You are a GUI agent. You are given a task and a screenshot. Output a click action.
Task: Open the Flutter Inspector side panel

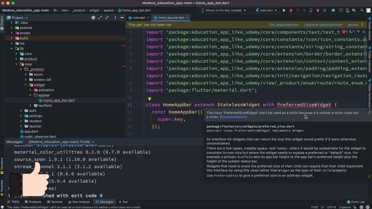pos(370,59)
